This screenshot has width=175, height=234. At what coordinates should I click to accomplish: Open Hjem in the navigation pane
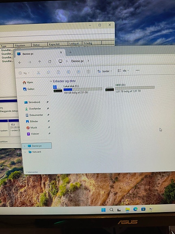tap(28, 82)
